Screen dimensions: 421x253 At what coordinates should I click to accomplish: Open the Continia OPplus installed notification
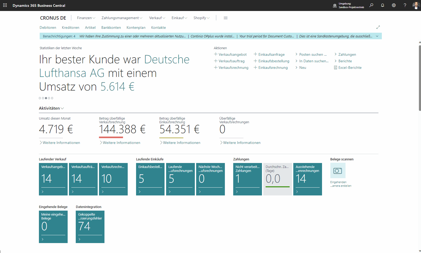coord(212,36)
